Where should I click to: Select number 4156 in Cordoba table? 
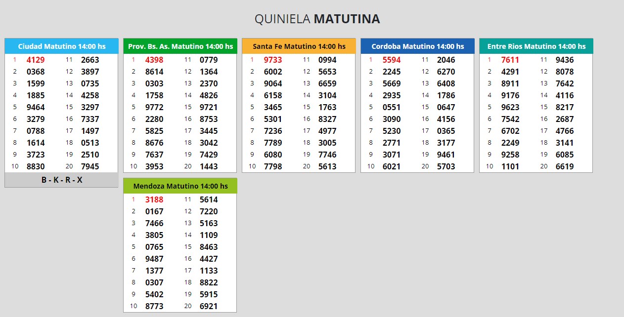pyautogui.click(x=446, y=119)
